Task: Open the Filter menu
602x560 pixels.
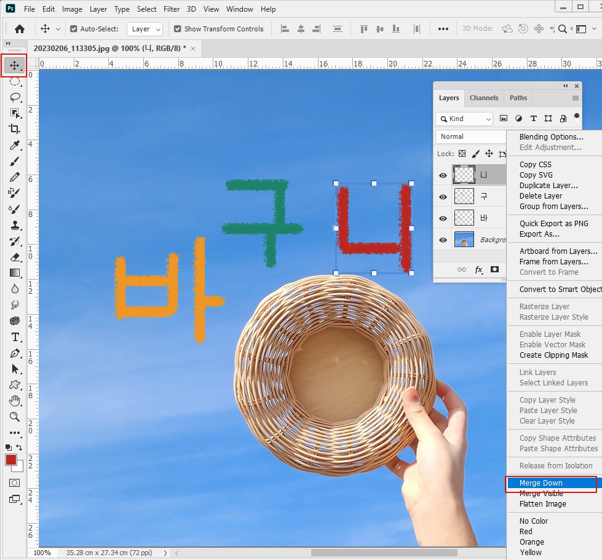Action: tap(171, 9)
